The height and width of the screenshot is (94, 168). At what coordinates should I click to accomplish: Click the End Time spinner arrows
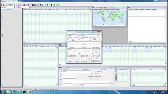(99, 53)
